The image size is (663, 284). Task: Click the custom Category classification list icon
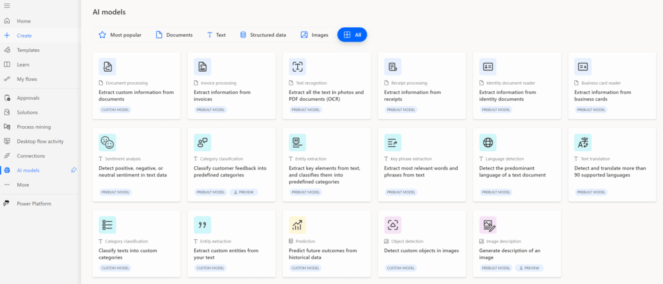pos(107,225)
